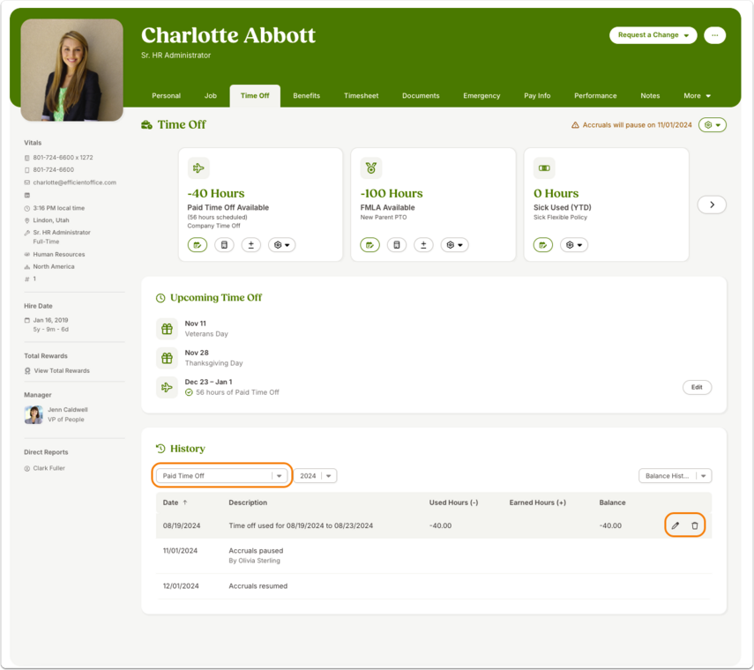Open the calculator icon in Paid Time Off card

point(224,245)
